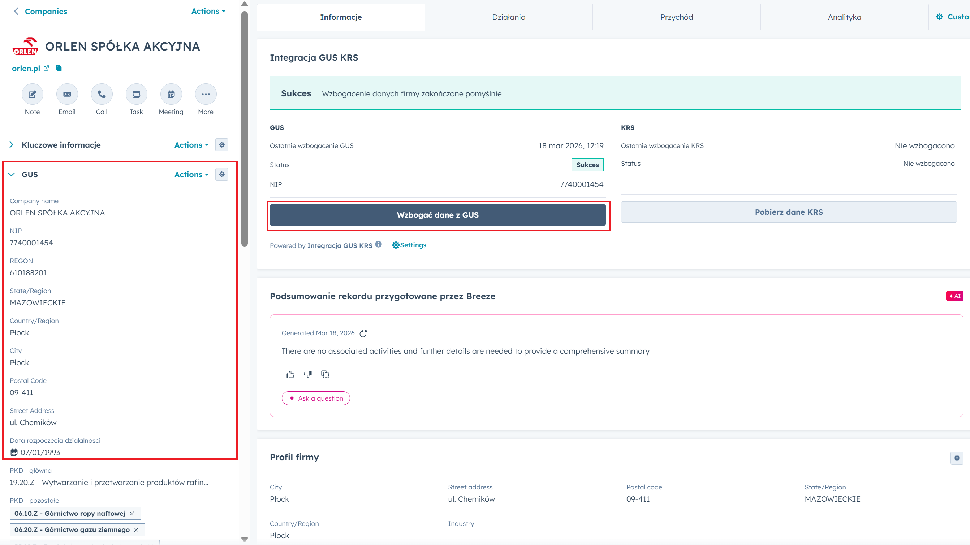Click the ORLEN SPÓŁKA AKCYJNA heading

coord(122,46)
